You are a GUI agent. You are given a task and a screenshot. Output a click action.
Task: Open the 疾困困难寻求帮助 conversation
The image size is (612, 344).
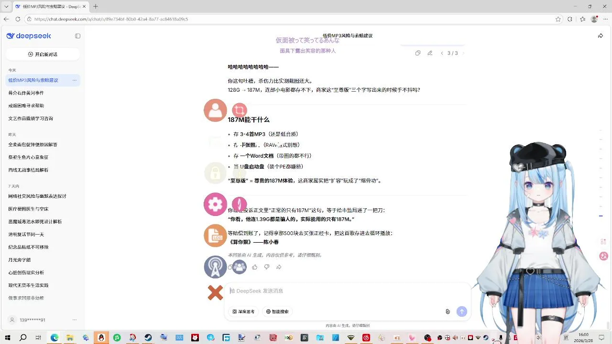click(x=26, y=106)
